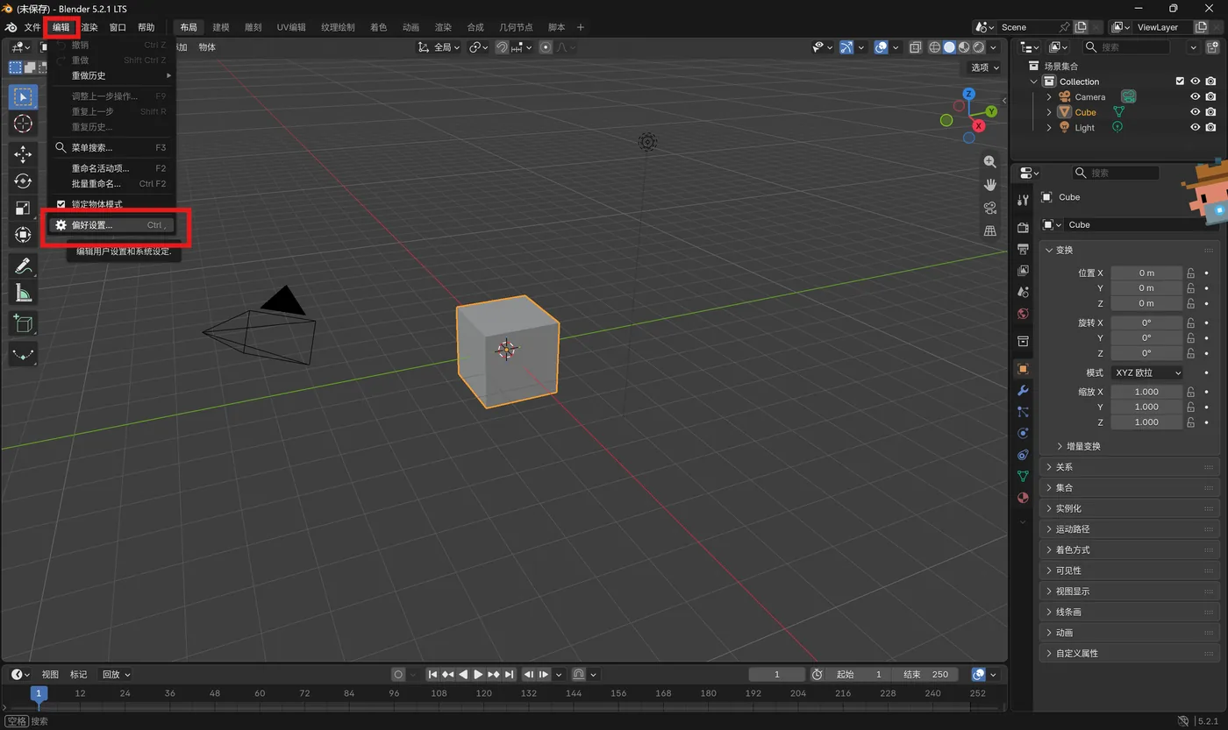The width and height of the screenshot is (1228, 730).
Task: Toggle the 锁定物体模式 checkbox
Action: 61,204
